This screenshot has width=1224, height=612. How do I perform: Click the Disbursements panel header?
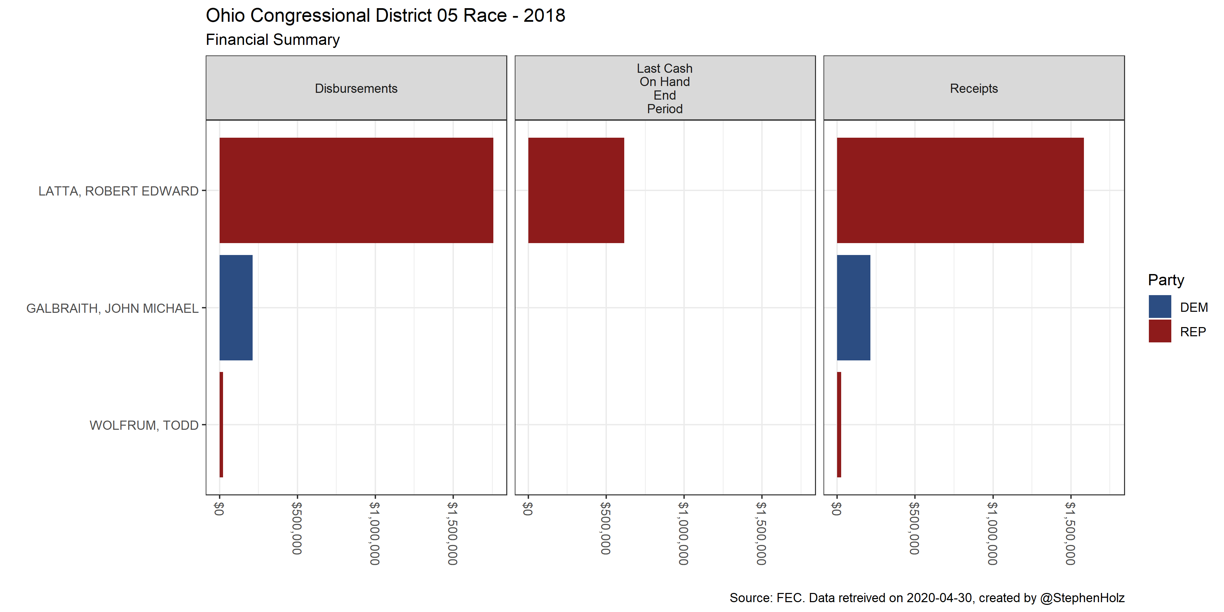[356, 88]
